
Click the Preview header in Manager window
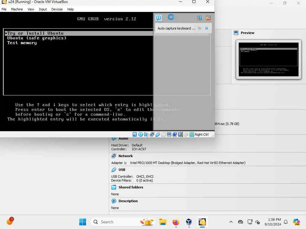(247, 33)
